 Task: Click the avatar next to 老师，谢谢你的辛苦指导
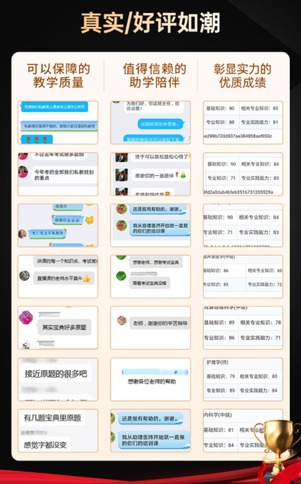coord(122,321)
